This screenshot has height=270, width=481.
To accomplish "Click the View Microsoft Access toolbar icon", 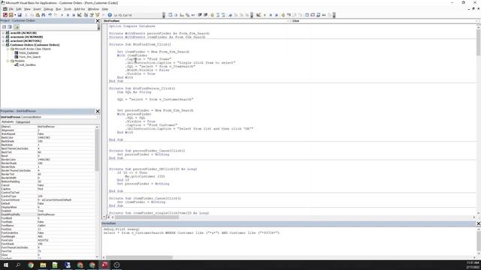I will click(5, 15).
